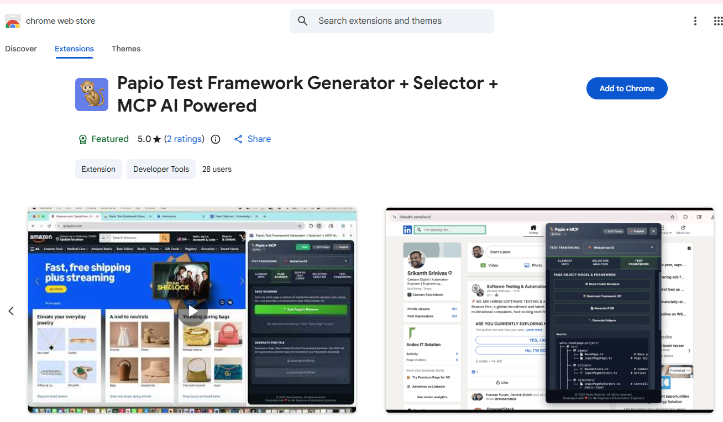Click the Papio monkey extension icon
723x422 pixels.
[92, 94]
